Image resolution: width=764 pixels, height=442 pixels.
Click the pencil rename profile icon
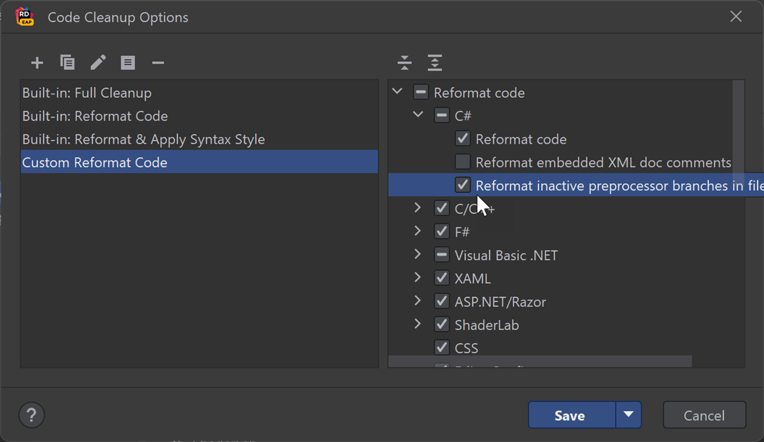point(98,62)
